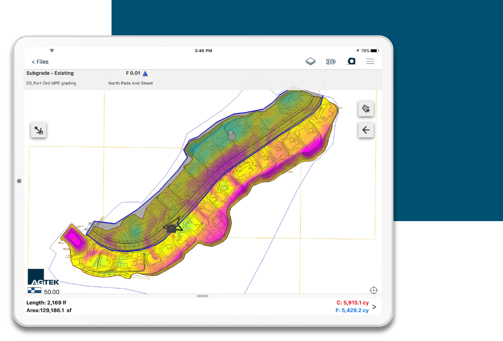The image size is (503, 341).
Task: Select the 03_Fort Ord MPE grading file label
Action: tap(51, 83)
